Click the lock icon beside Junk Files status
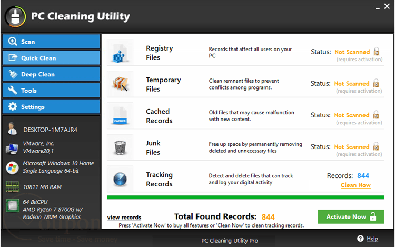395x247 pixels. pyautogui.click(x=376, y=146)
